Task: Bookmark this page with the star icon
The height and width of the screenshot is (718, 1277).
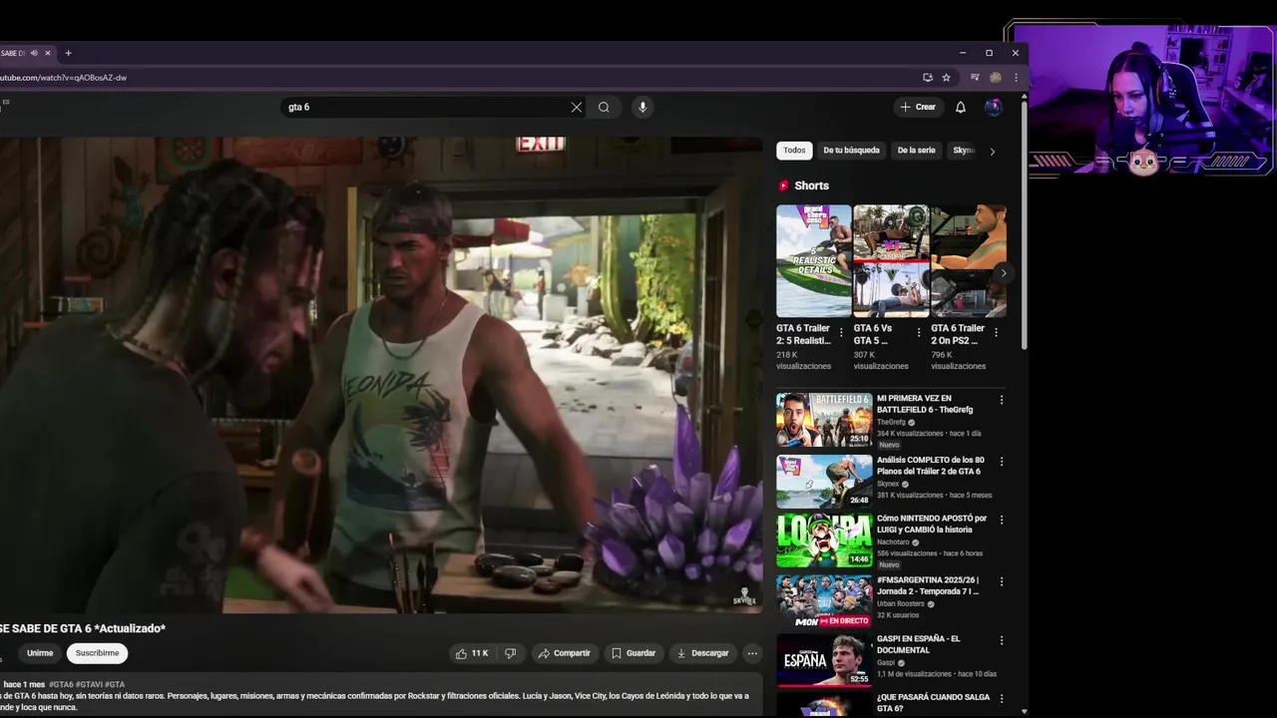Action: [x=946, y=78]
